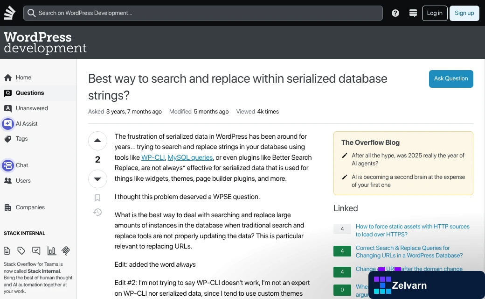The height and width of the screenshot is (299, 485).
Task: Open linked question about domain change URLs
Action: coord(409,269)
